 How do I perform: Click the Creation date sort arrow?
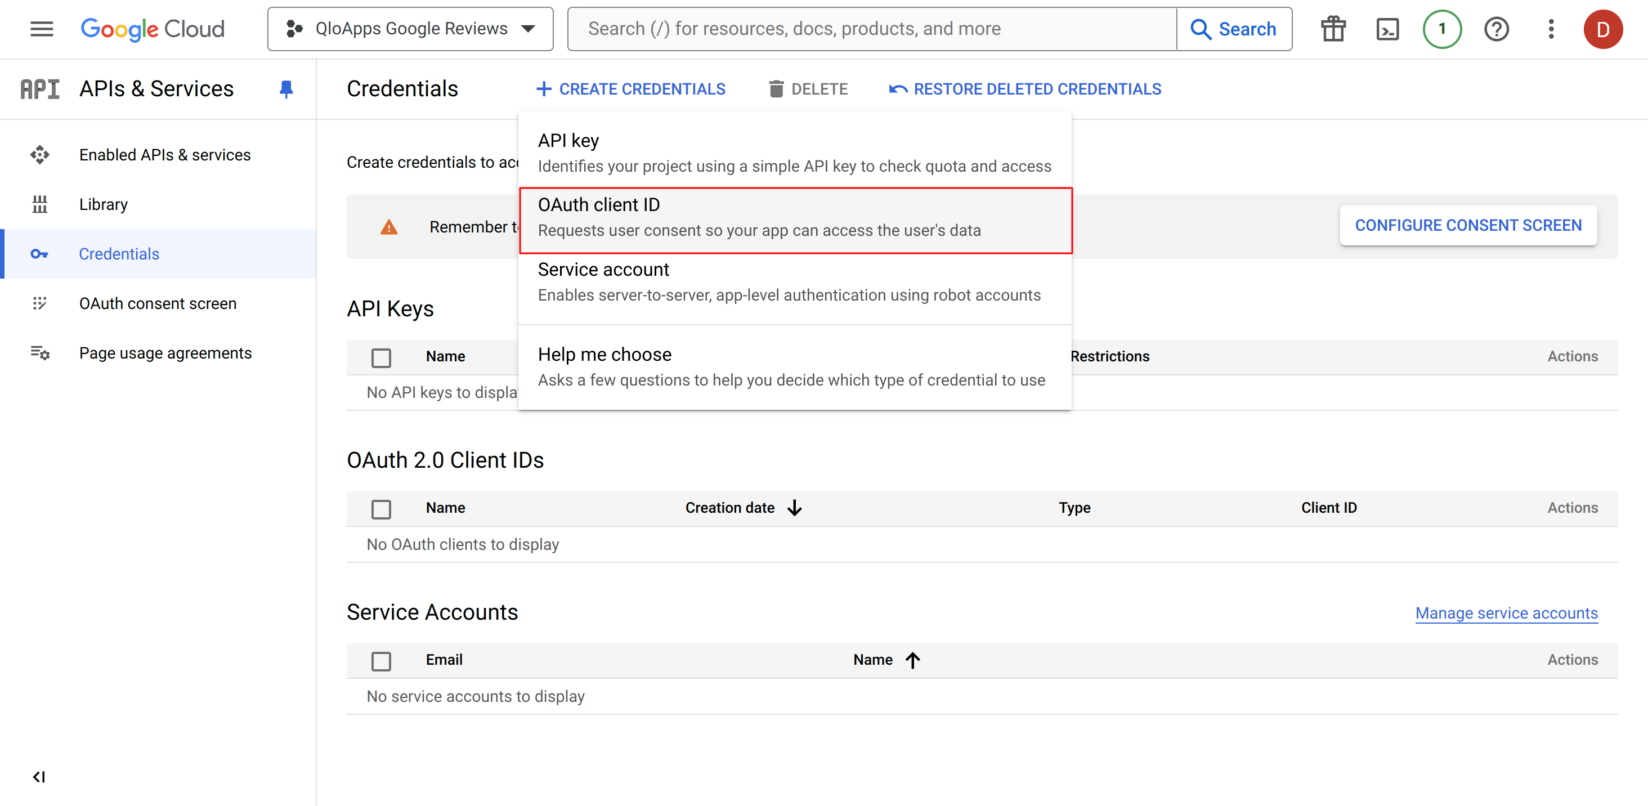click(796, 508)
